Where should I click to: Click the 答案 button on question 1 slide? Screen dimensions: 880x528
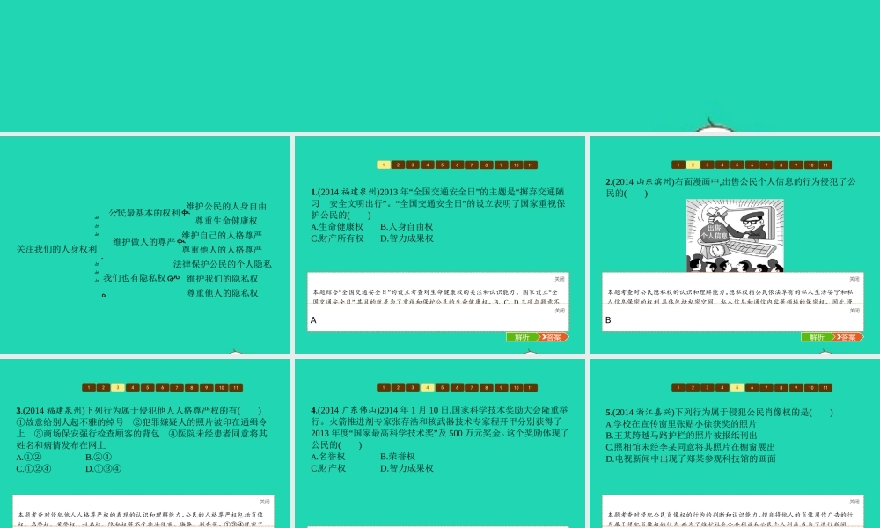[554, 337]
